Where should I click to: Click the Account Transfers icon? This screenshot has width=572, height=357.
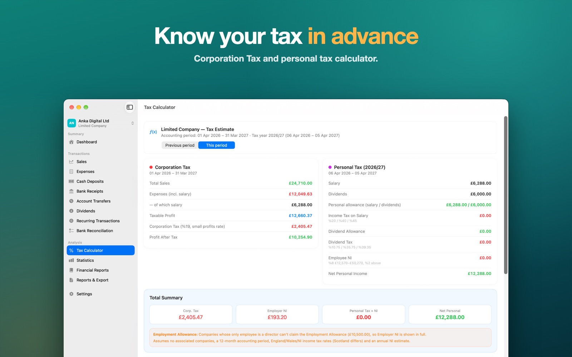[71, 201]
